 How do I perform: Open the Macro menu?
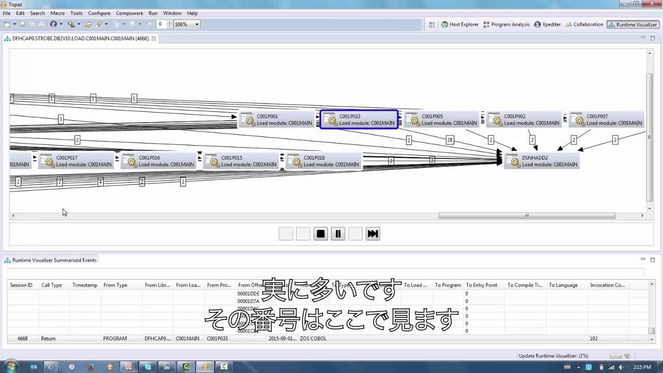[x=57, y=13]
